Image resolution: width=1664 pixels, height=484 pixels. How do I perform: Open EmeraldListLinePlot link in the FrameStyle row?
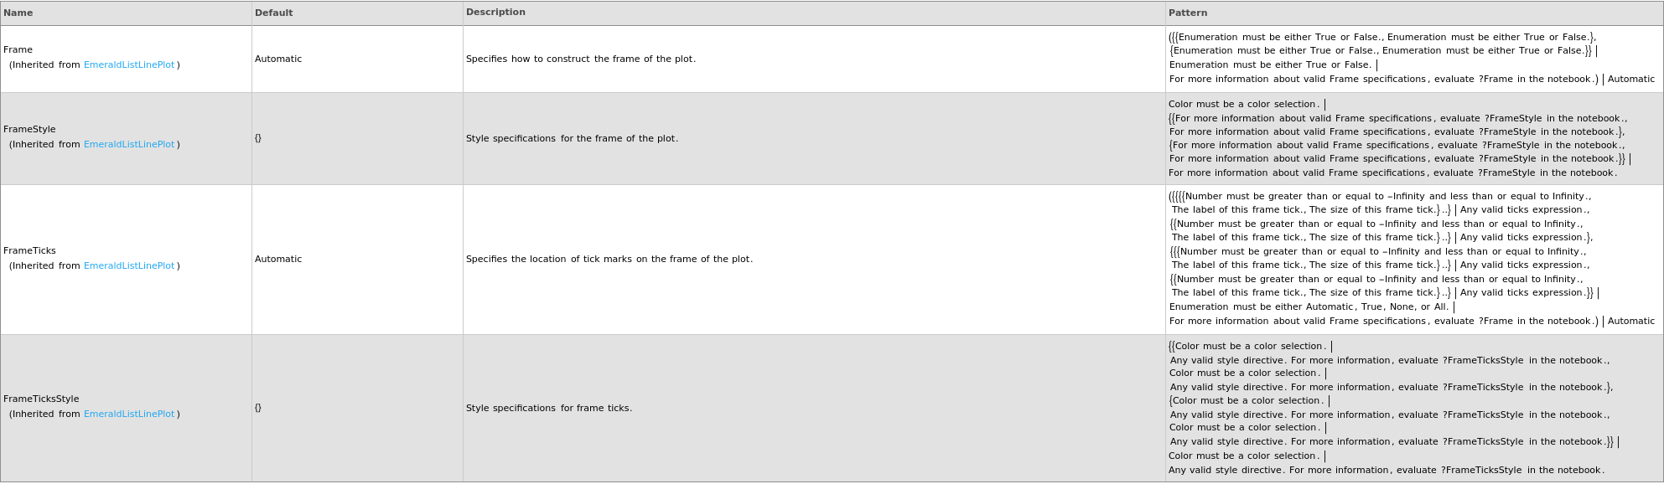(129, 145)
